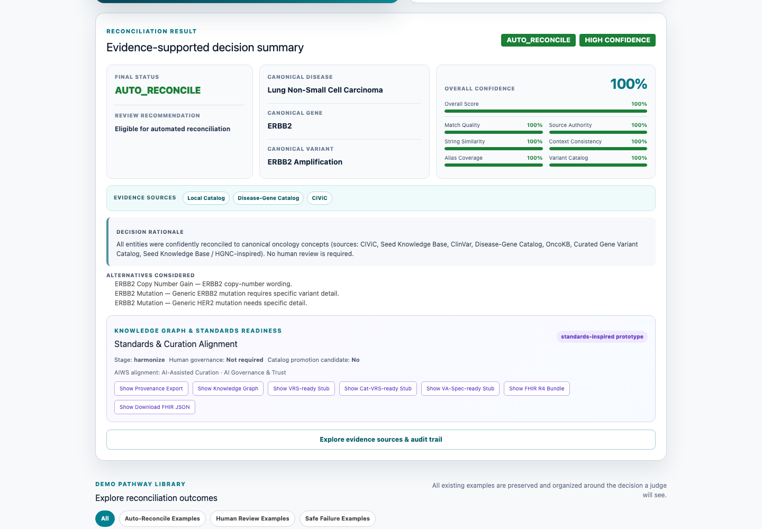Click the Alias Coverage progress bar
This screenshot has width=762, height=529.
[x=494, y=165]
